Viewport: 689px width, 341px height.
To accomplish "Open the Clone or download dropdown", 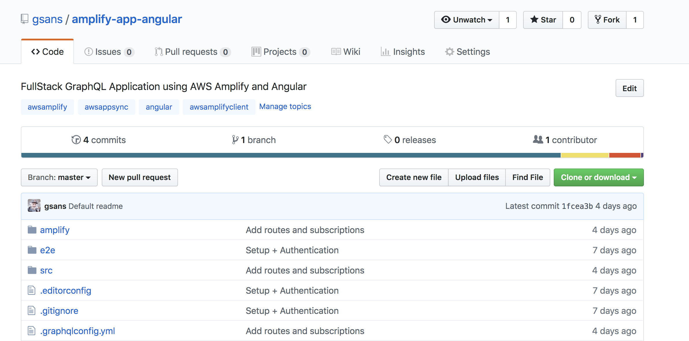I will (x=599, y=177).
